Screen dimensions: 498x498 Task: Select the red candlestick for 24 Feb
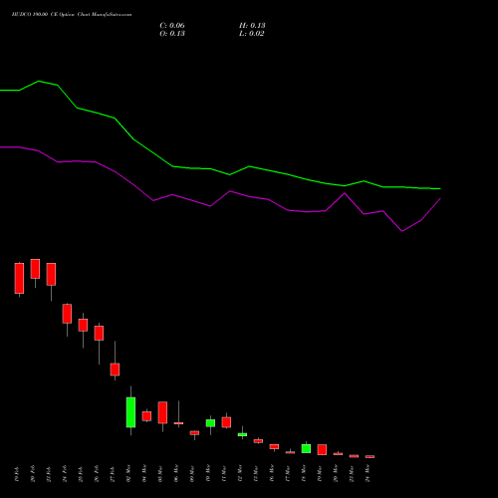point(67,314)
